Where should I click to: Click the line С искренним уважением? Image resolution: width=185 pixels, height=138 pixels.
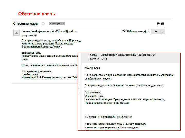tap(37, 71)
